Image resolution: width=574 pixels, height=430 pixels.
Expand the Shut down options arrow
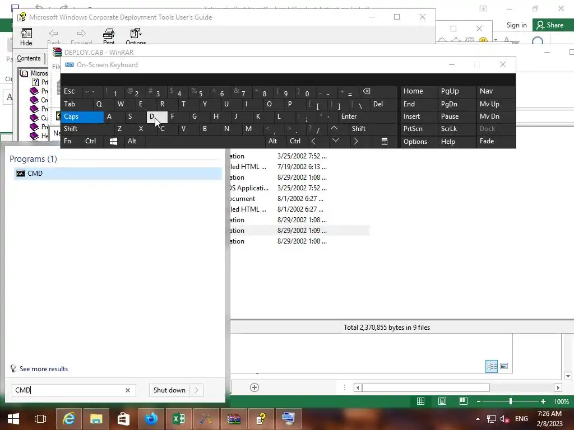[197, 390]
